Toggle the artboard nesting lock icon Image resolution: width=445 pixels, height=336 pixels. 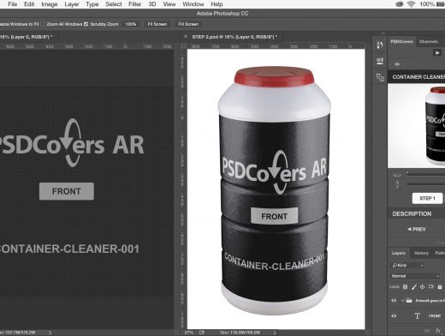point(431,286)
